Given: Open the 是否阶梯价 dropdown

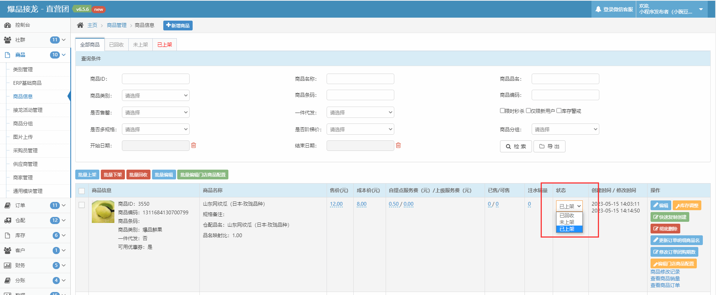Looking at the screenshot, I should (360, 129).
